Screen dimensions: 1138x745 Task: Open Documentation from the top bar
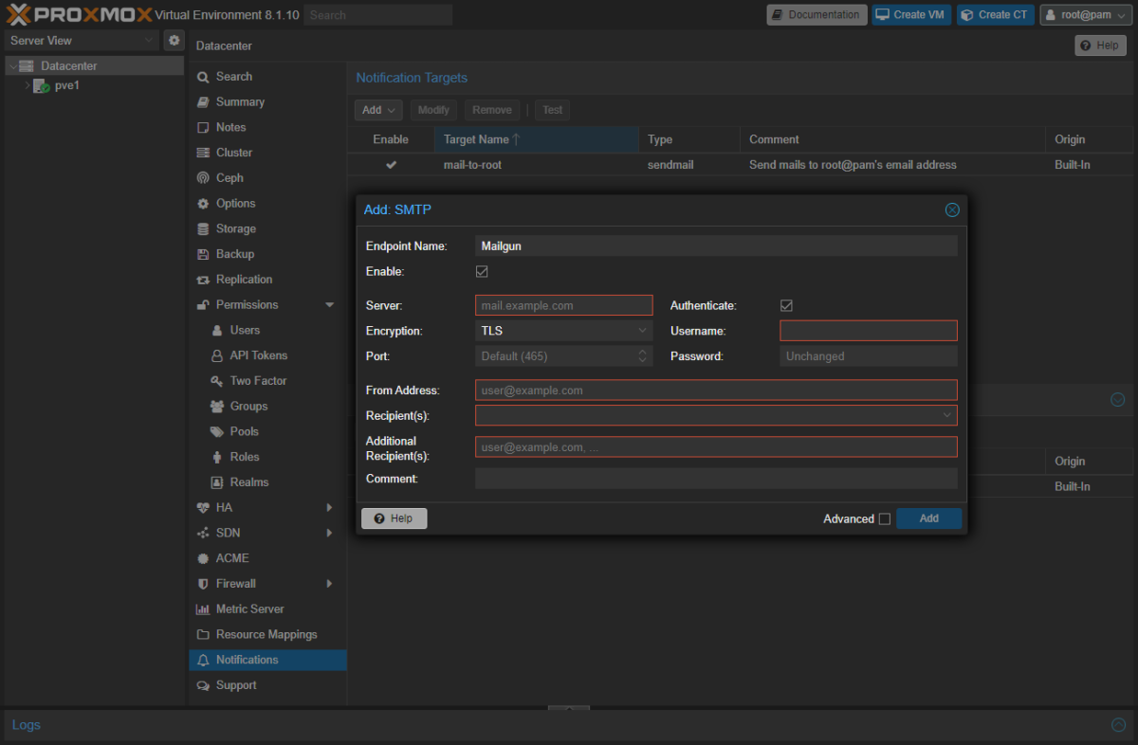click(x=816, y=15)
